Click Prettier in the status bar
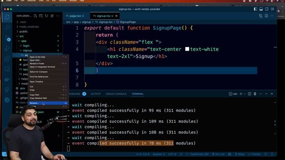 tap(254, 154)
